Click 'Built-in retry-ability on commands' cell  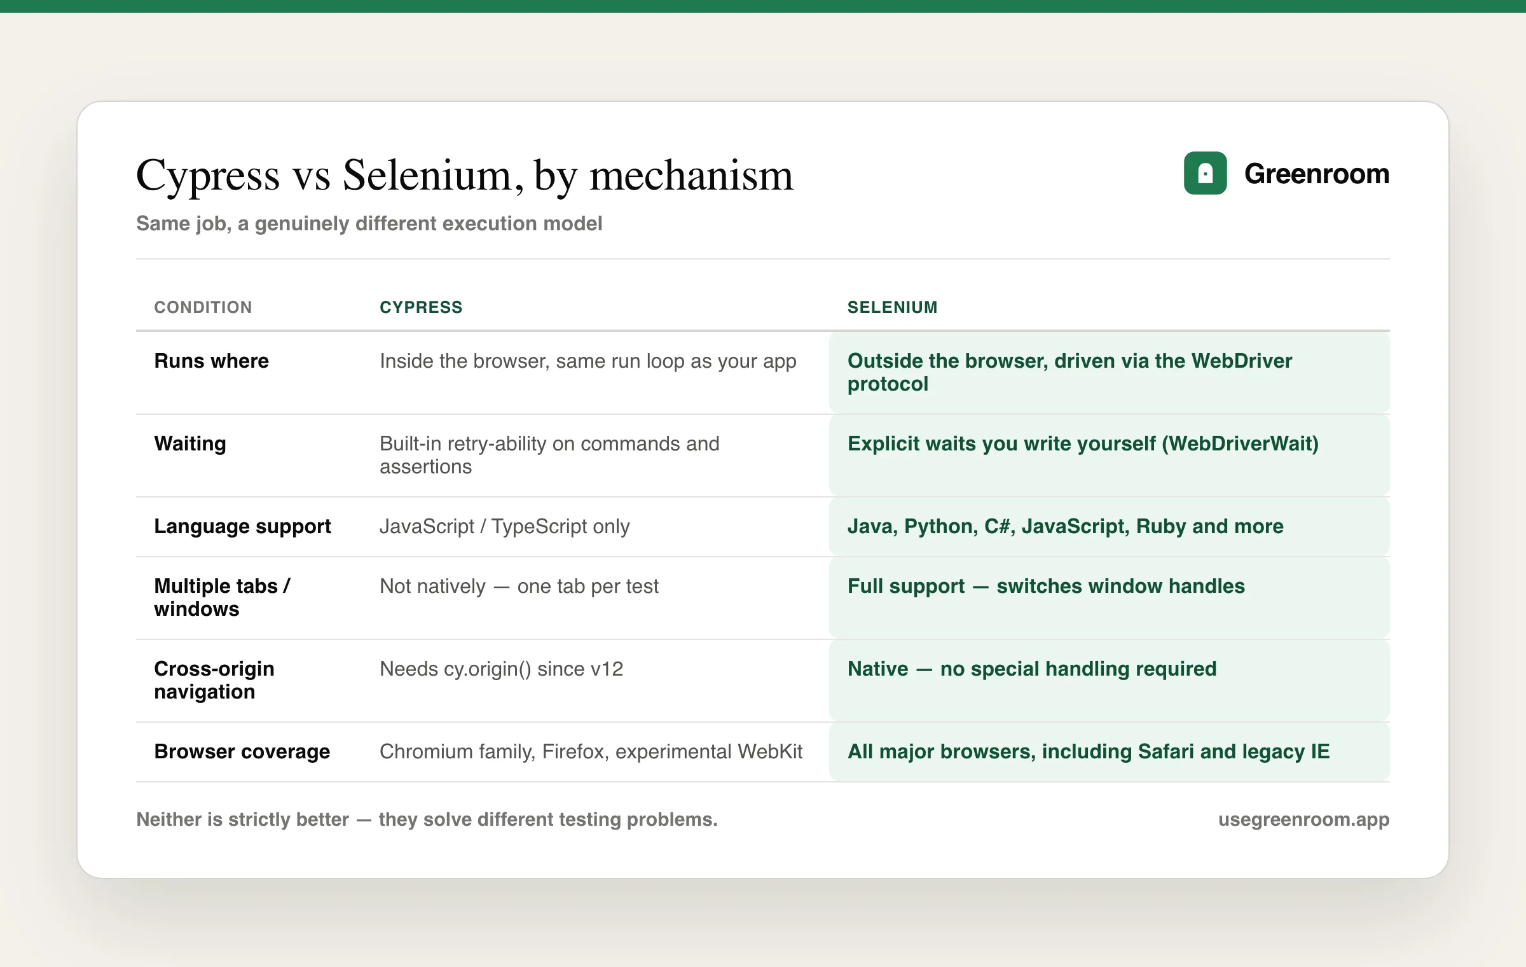point(549,455)
